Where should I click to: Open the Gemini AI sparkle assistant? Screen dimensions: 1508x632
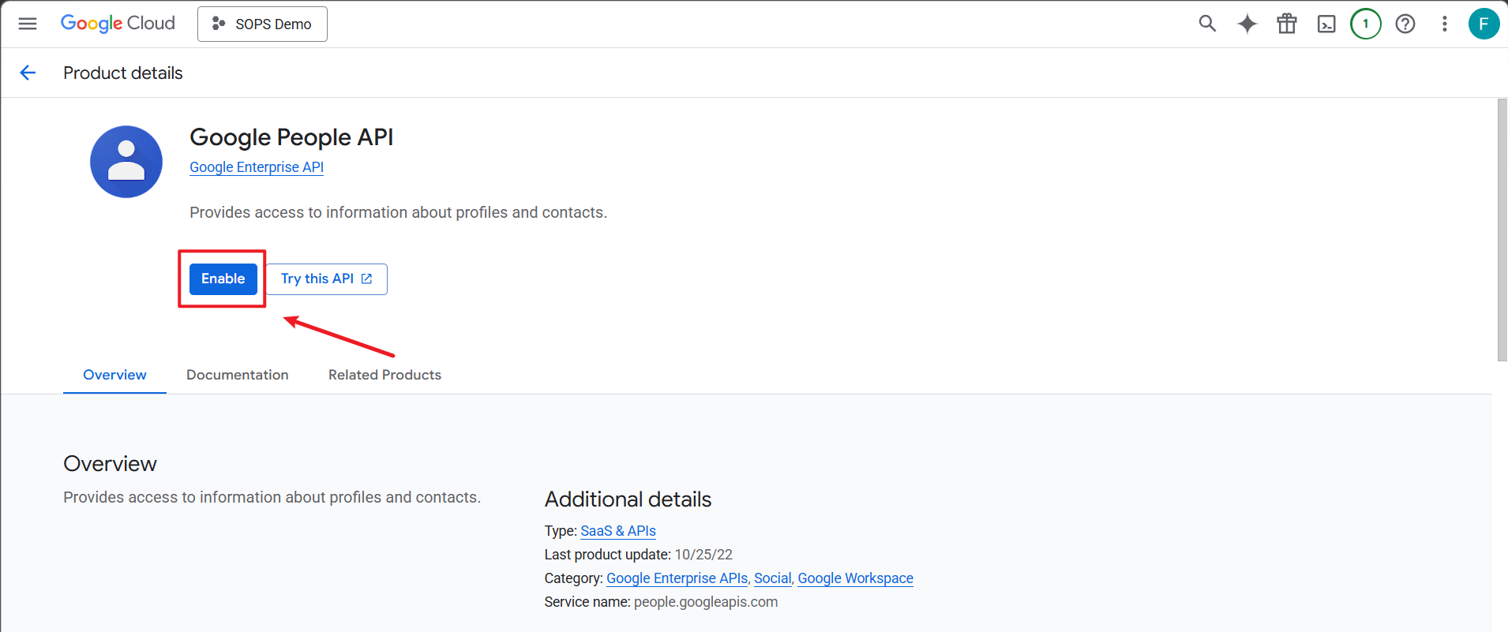pos(1247,24)
